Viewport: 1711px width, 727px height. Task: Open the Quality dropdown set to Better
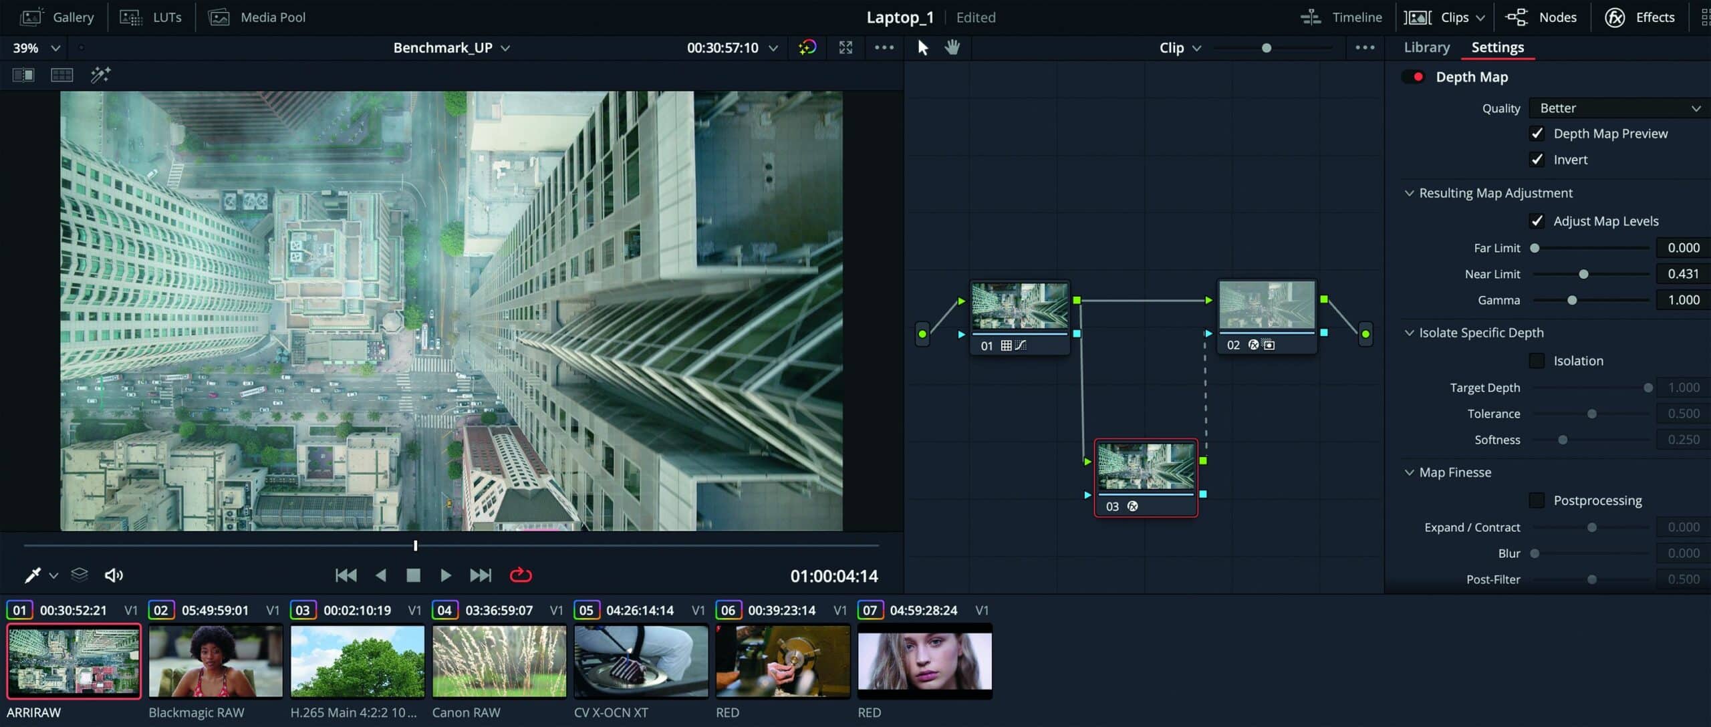tap(1618, 108)
